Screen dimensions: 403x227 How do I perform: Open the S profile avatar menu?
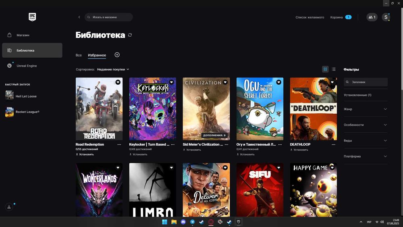[386, 17]
